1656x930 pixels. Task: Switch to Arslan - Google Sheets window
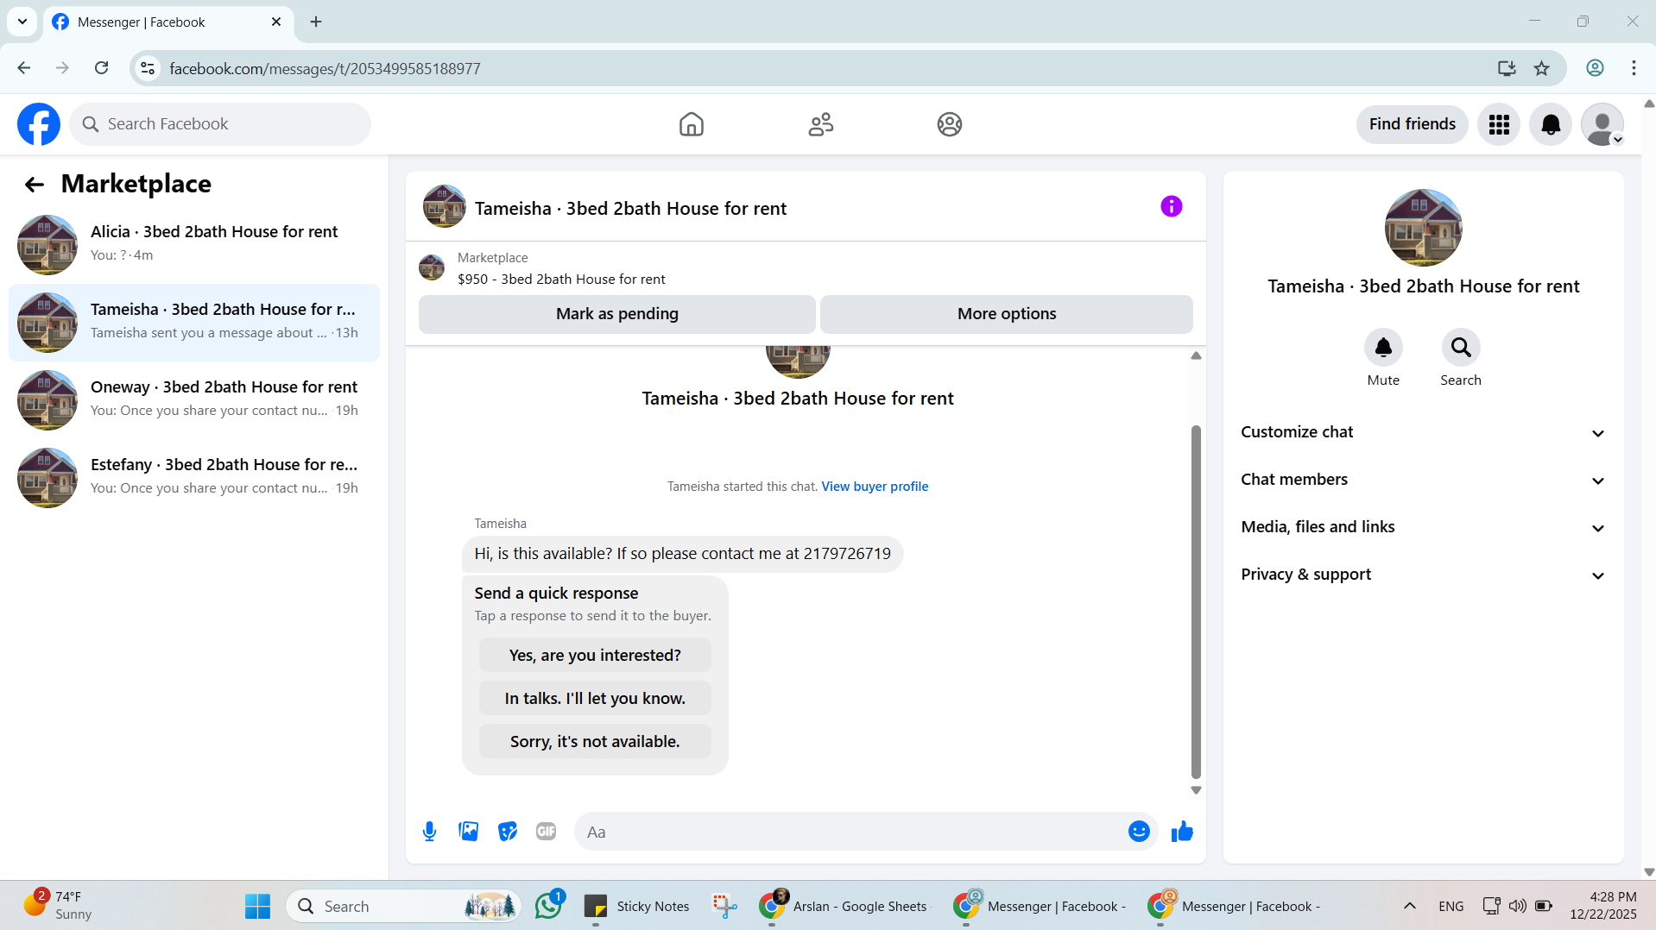(843, 906)
